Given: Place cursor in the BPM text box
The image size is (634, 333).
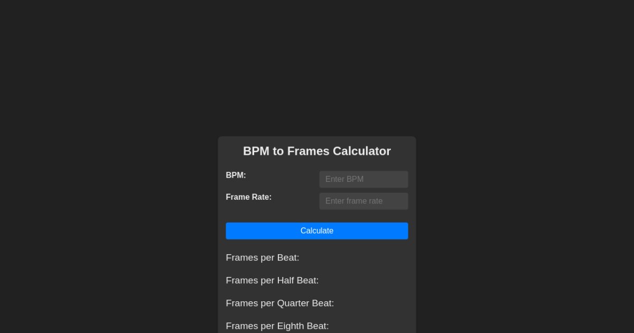Looking at the screenshot, I should point(363,179).
